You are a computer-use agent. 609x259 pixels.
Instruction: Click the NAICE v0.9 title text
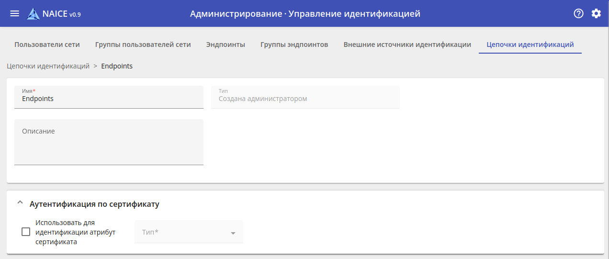[x=62, y=14]
